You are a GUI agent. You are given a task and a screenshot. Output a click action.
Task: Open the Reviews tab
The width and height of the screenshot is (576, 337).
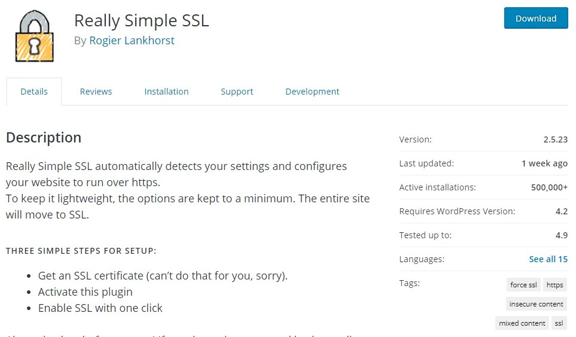96,92
